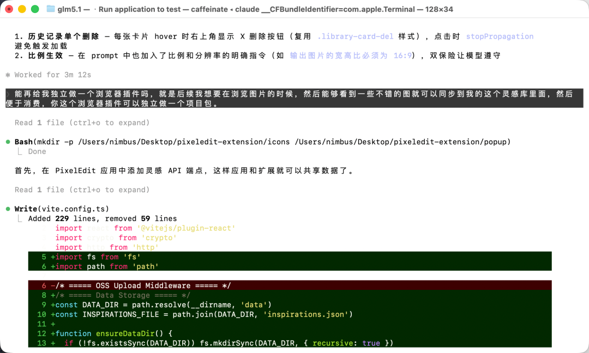Click the '避免触发加载' continuation line

(x=41, y=46)
